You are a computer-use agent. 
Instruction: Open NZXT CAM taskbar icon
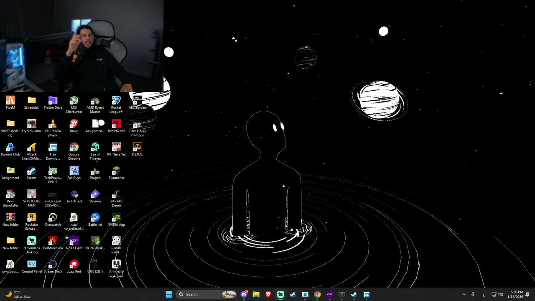[329, 294]
